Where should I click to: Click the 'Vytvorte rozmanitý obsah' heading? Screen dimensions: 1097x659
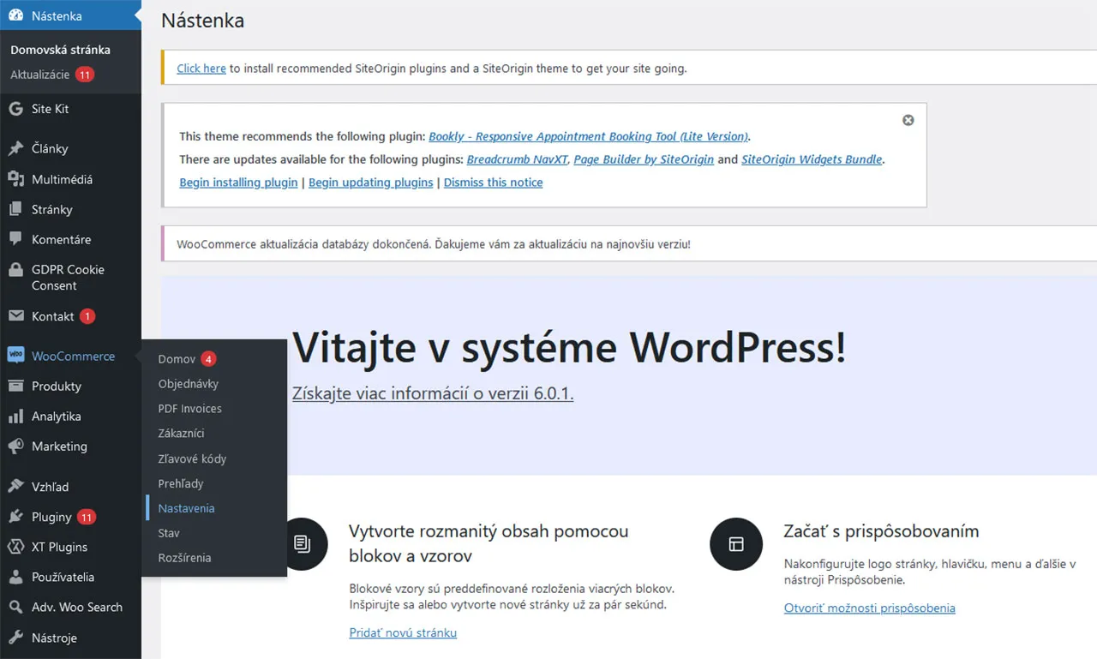click(x=489, y=543)
